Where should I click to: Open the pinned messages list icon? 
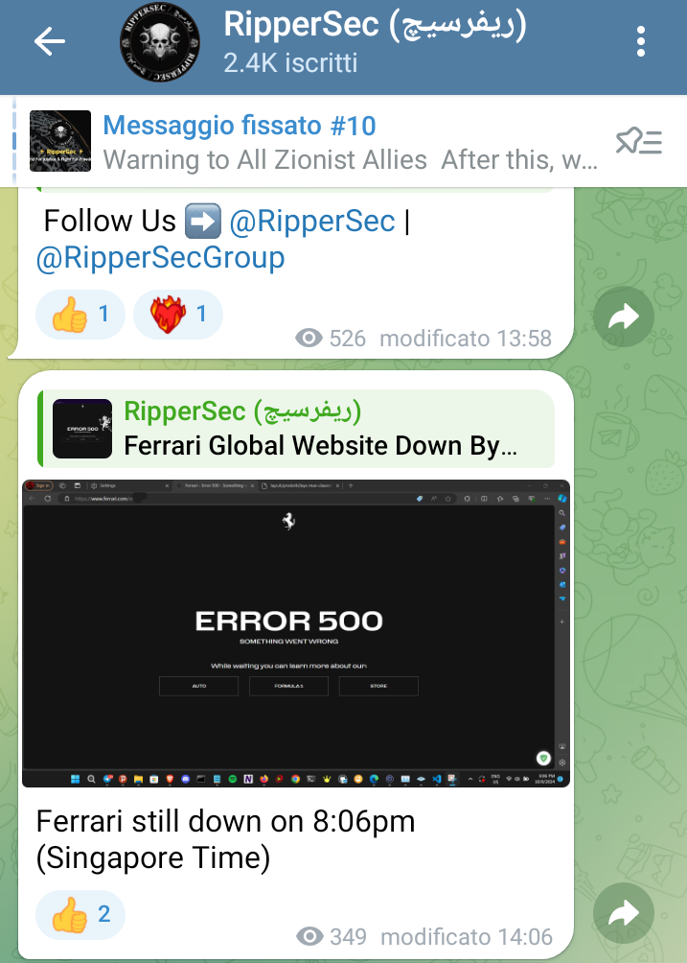[x=638, y=141]
